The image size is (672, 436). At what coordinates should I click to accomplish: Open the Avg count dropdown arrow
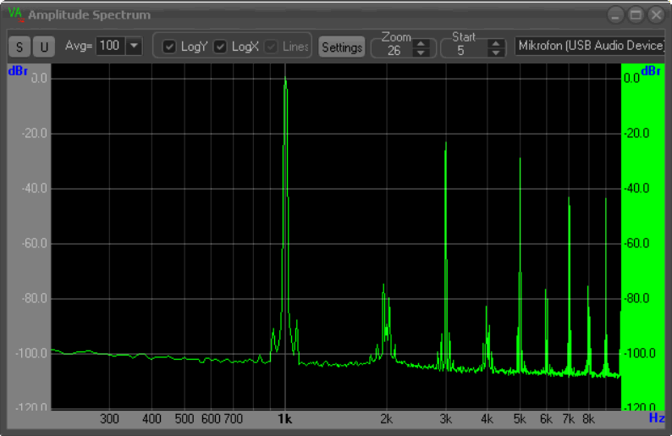[x=134, y=46]
